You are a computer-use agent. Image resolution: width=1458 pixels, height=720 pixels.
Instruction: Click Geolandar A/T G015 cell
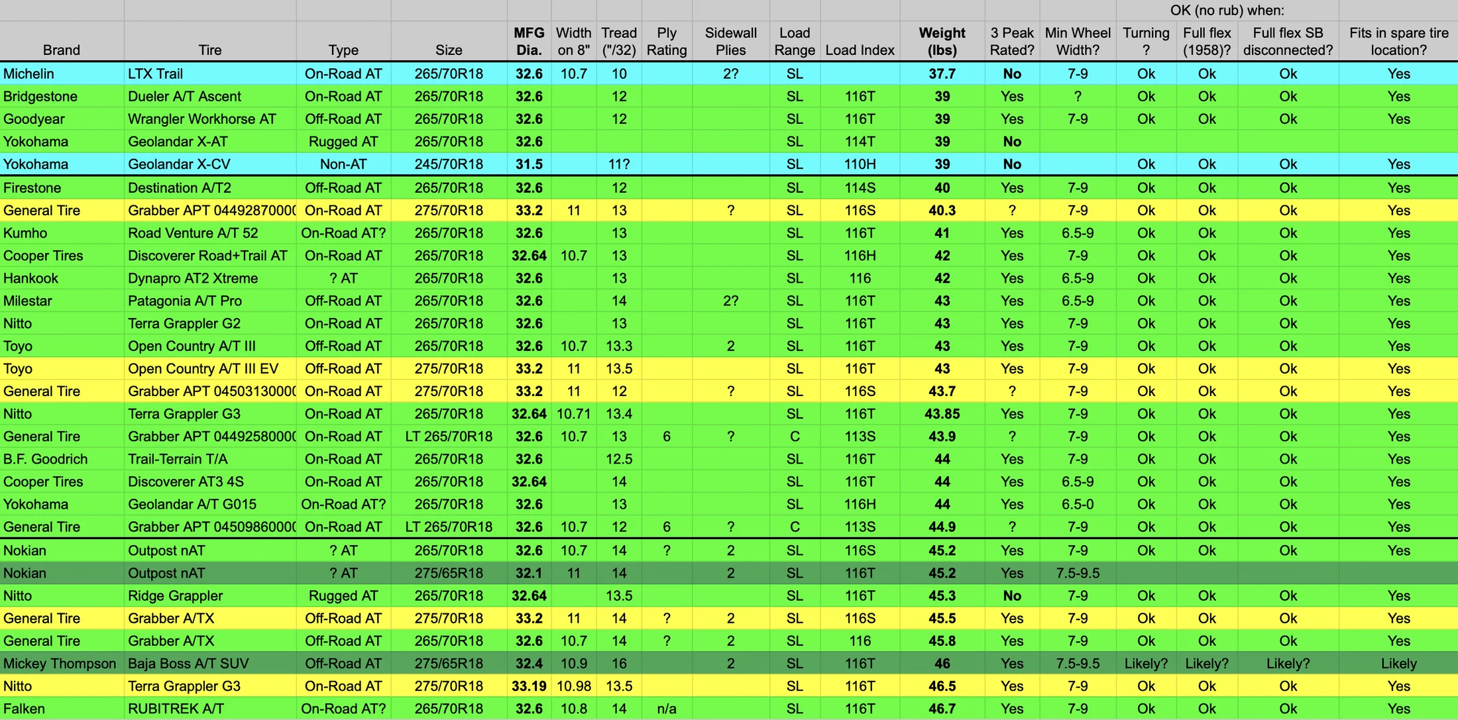tap(210, 504)
